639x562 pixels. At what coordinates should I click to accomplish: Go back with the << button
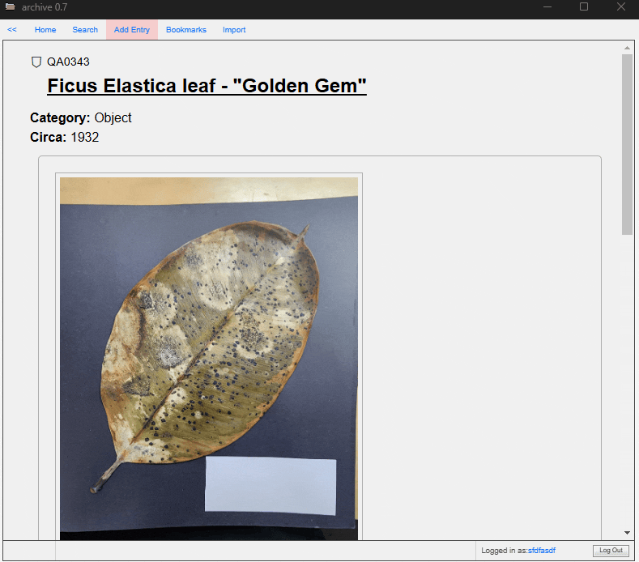pyautogui.click(x=12, y=30)
